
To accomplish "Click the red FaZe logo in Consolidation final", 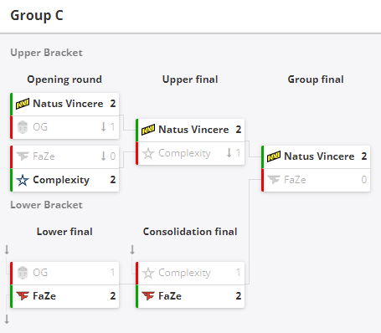I will point(148,296).
